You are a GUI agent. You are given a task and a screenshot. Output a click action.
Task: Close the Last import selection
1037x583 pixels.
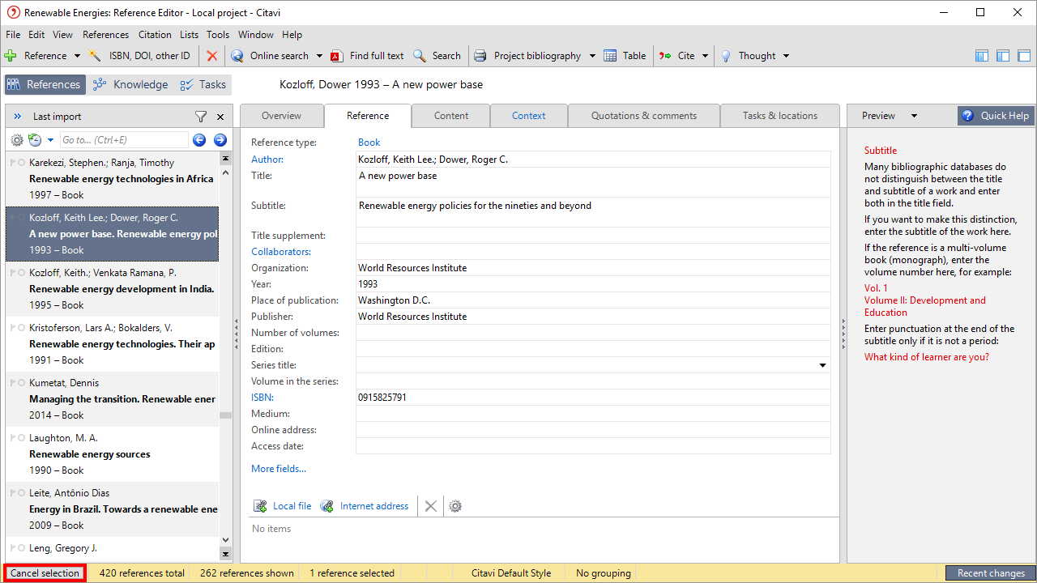pos(220,117)
